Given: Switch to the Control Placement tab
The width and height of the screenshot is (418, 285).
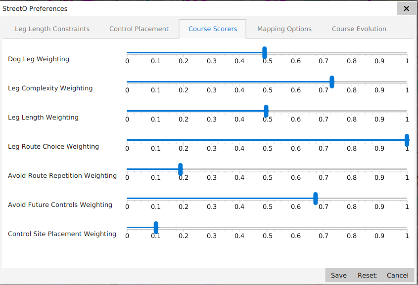Looking at the screenshot, I should (x=139, y=29).
